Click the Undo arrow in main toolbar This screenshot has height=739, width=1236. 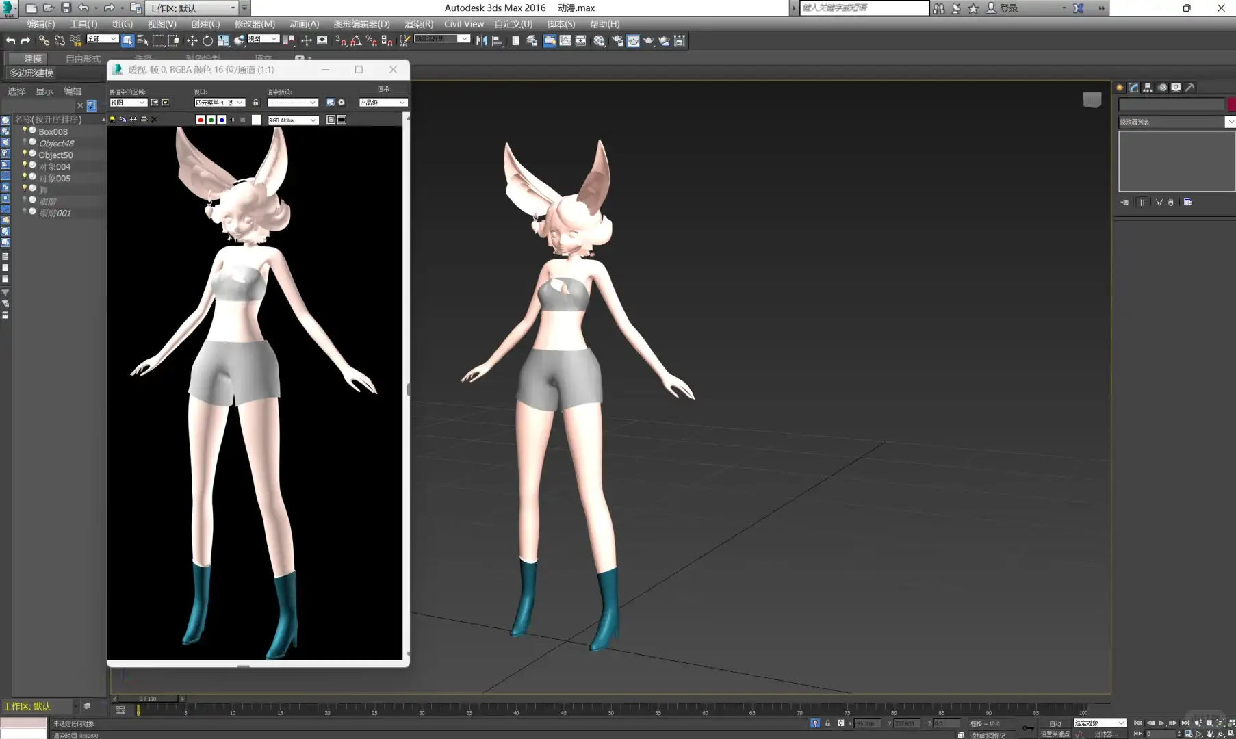(10, 41)
